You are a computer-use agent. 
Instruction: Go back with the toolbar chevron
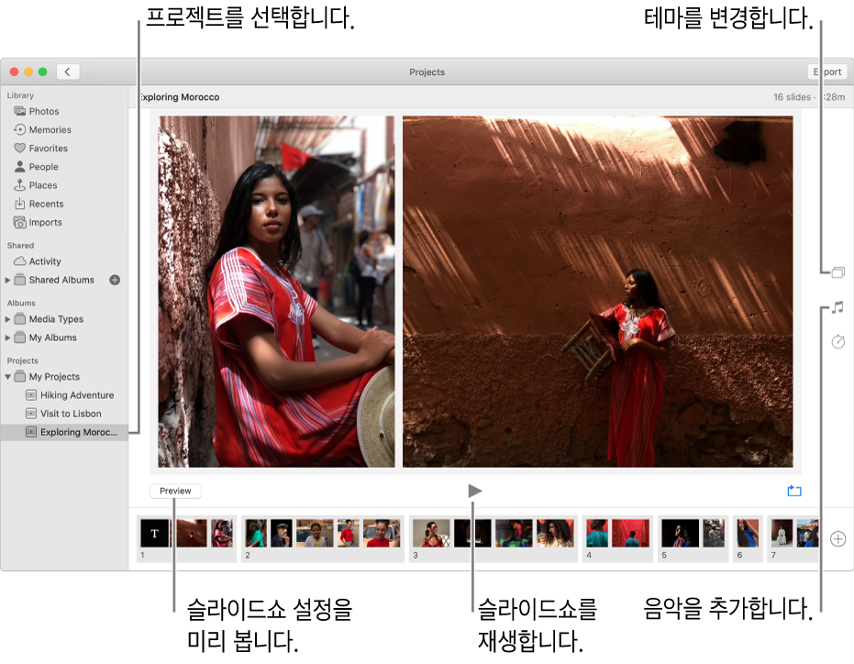68,72
